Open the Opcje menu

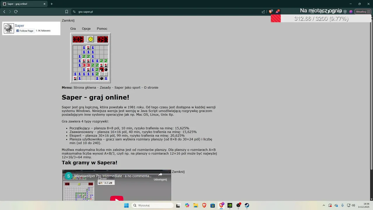click(x=86, y=29)
